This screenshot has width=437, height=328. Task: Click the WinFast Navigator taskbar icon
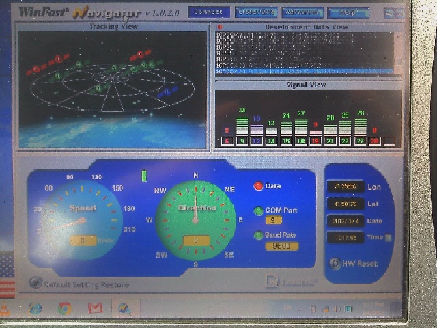(125, 308)
